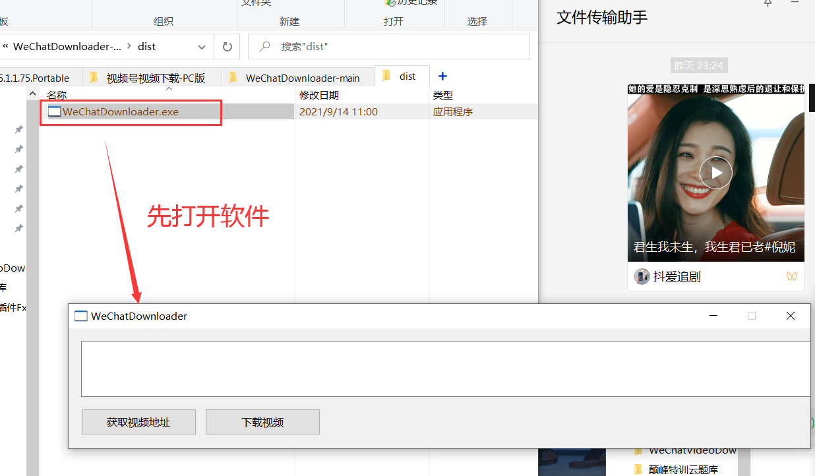Refresh the dist folder view
Viewport: 815px width, 476px height.
click(227, 46)
